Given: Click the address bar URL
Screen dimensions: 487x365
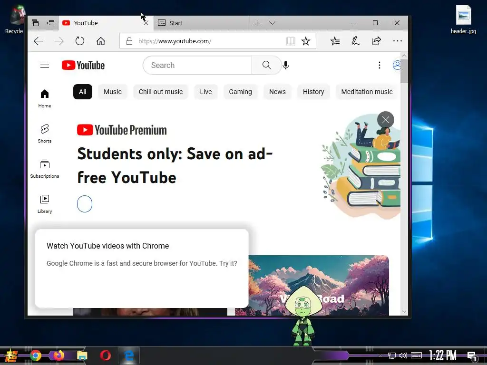Looking at the screenshot, I should pyautogui.click(x=175, y=41).
